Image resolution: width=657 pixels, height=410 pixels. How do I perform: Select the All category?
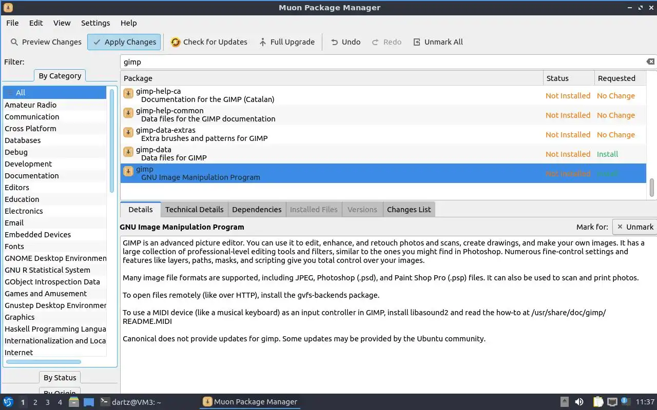pyautogui.click(x=54, y=93)
